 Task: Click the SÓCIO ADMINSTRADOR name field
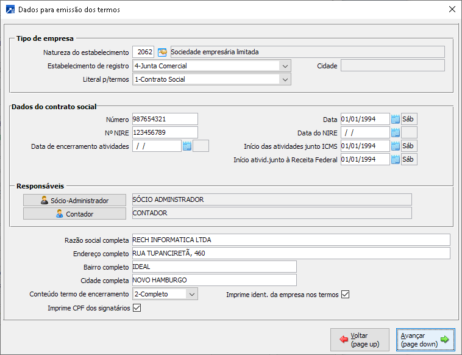point(272,199)
